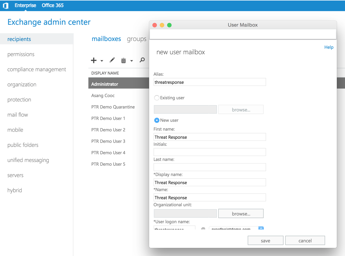
Task: Switch to Office 365 in header
Action: tap(52, 5)
